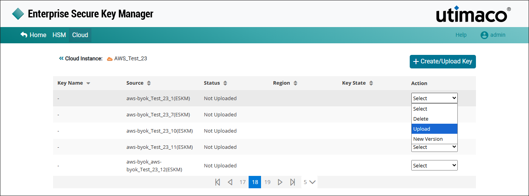Open Action dropdown for aws-byok_Test_23_11

click(434, 147)
